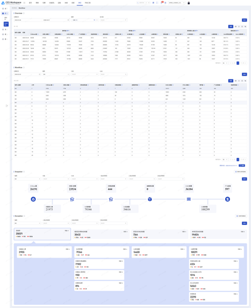
Task: Click info icon beside the Exception heading
Action: pos(24,216)
